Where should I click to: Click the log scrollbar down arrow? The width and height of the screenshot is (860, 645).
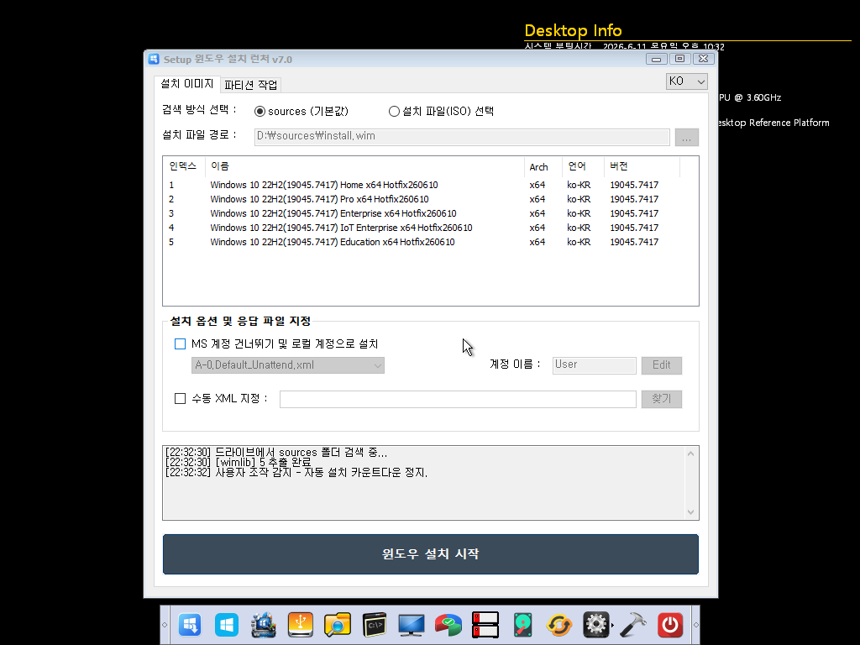(690, 511)
